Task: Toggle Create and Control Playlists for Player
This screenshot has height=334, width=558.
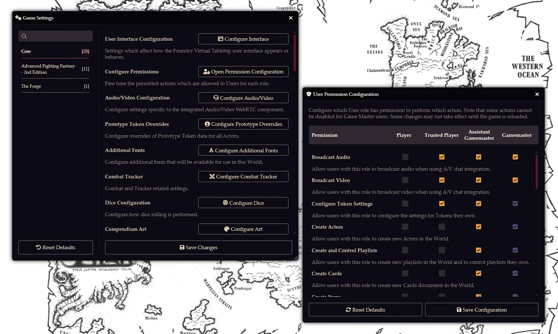Action: [x=405, y=250]
